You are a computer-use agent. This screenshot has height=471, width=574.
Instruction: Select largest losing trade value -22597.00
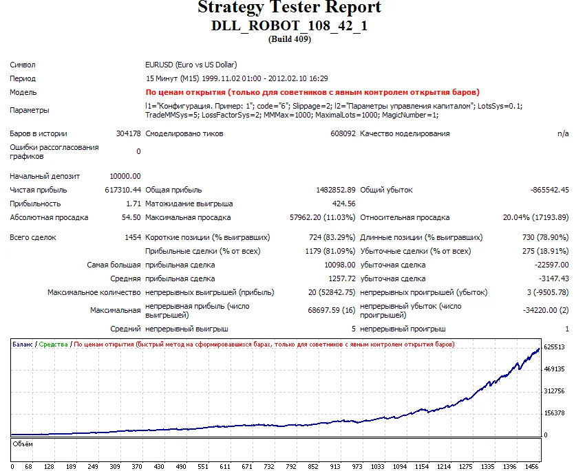coord(552,265)
